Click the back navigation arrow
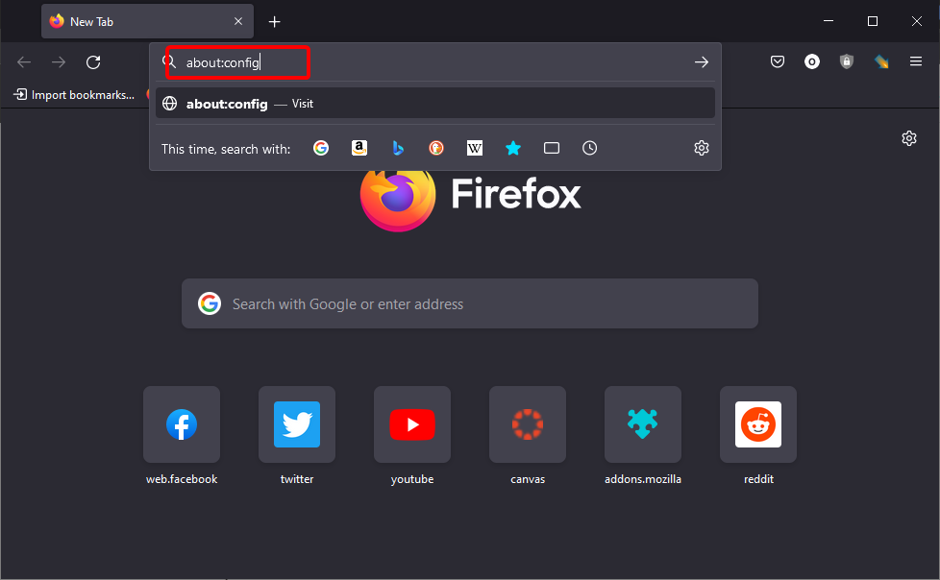Image resolution: width=940 pixels, height=580 pixels. 24,61
